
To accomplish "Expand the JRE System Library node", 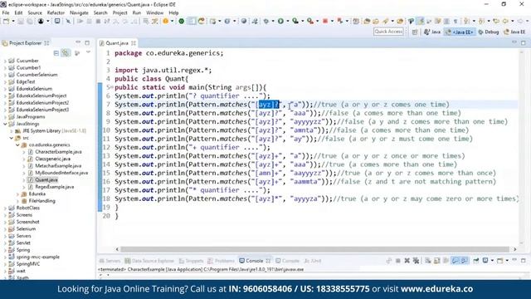I will [12, 131].
